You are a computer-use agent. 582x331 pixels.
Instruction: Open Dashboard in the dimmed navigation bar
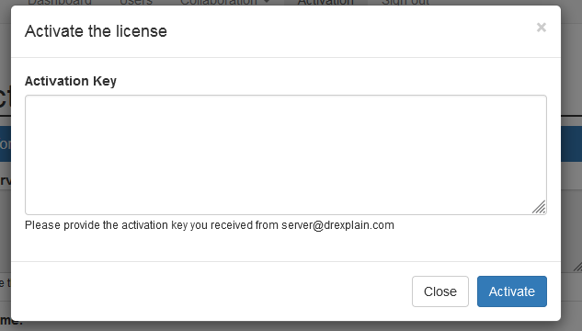tap(60, 3)
